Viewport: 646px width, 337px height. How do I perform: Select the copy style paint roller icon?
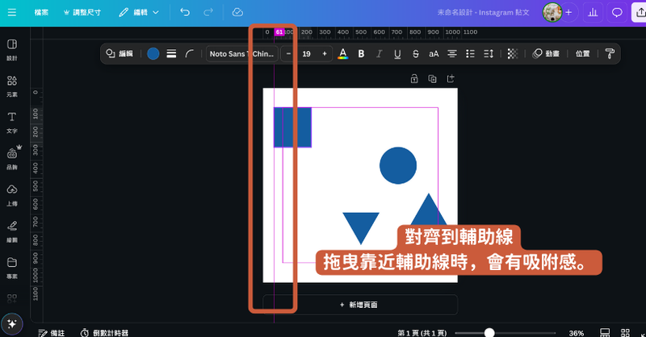tap(610, 54)
